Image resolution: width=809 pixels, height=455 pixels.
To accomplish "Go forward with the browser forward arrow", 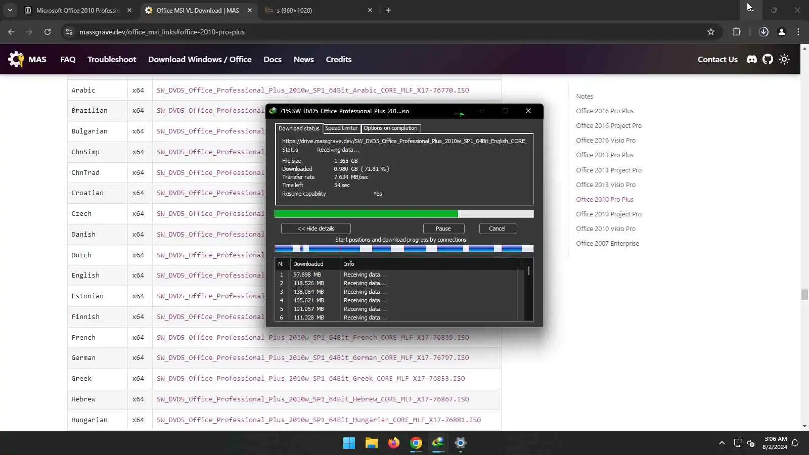I will click(29, 32).
